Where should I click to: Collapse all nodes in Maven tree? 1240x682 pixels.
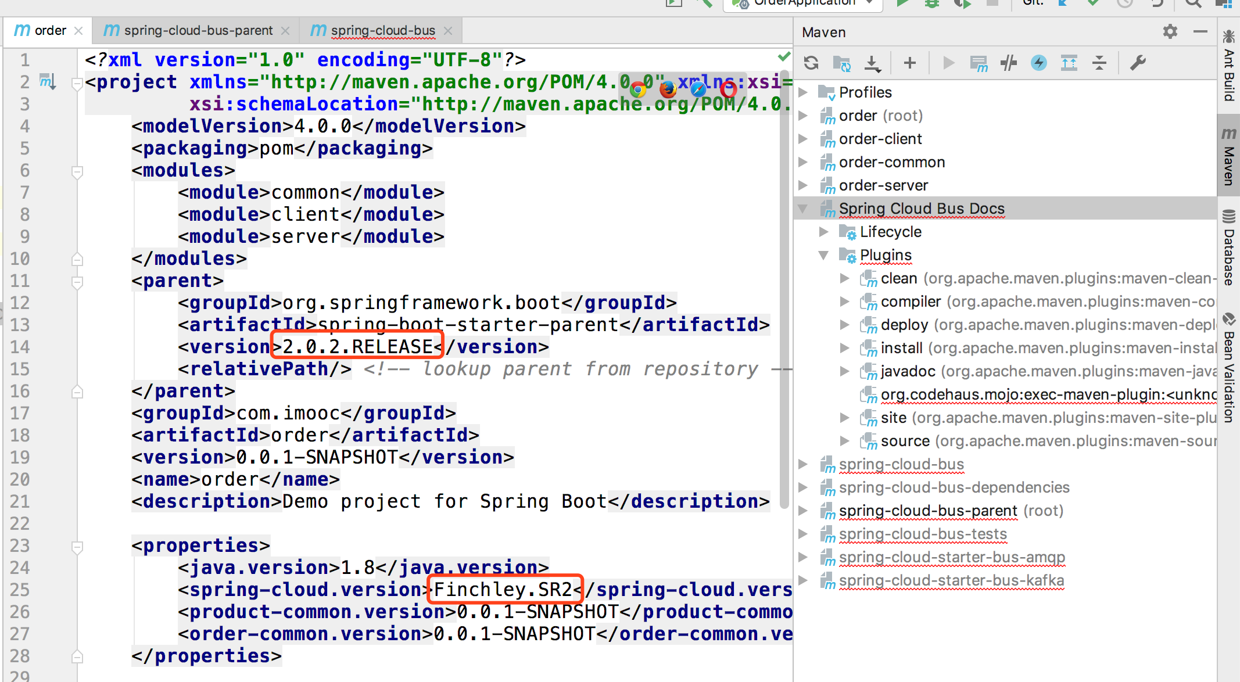coord(1099,63)
